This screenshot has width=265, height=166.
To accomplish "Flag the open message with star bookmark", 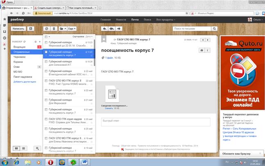I will pos(104,39).
